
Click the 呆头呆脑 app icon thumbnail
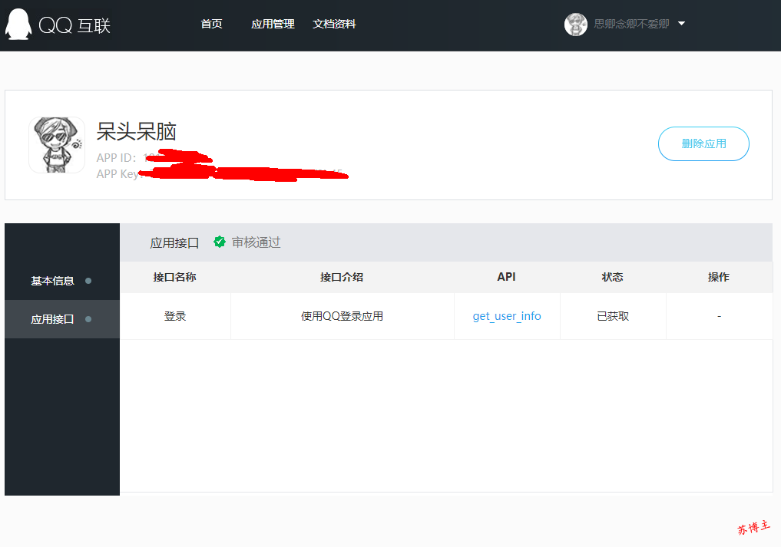tap(57, 145)
